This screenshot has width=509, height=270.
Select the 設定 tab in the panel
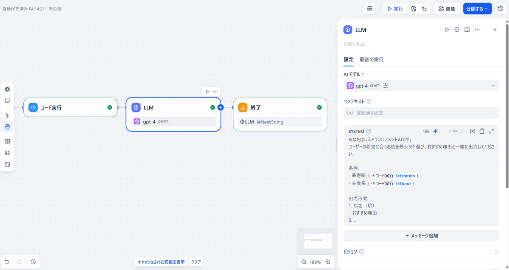coord(348,60)
